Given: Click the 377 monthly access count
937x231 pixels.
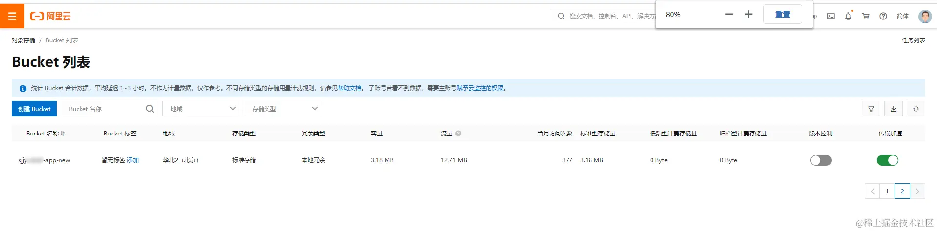Looking at the screenshot, I should click(x=567, y=160).
